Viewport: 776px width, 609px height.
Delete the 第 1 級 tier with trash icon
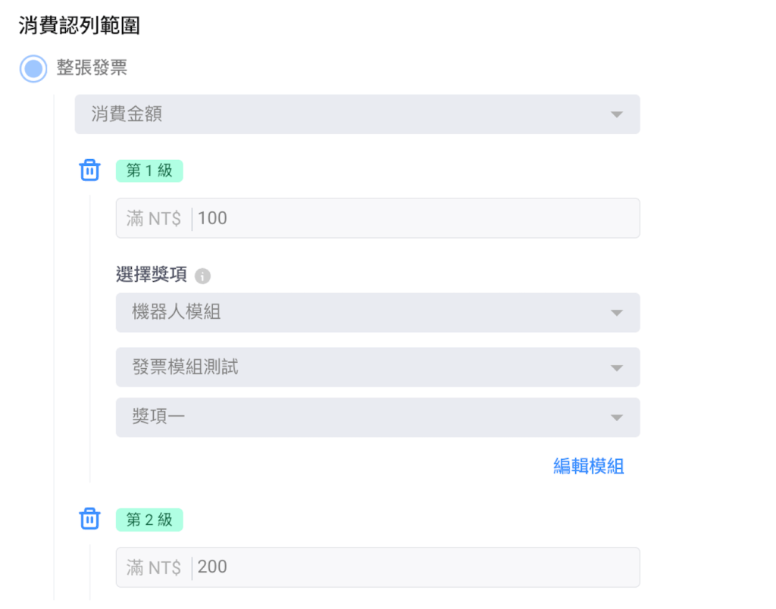tap(89, 170)
